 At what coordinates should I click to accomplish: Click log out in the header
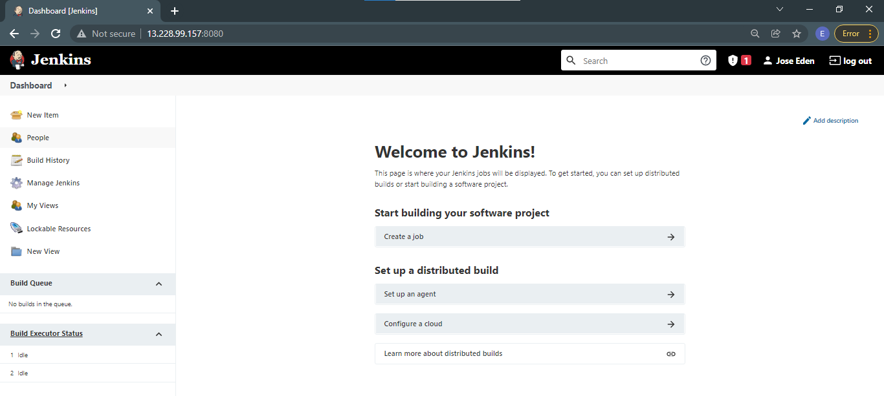(x=850, y=61)
